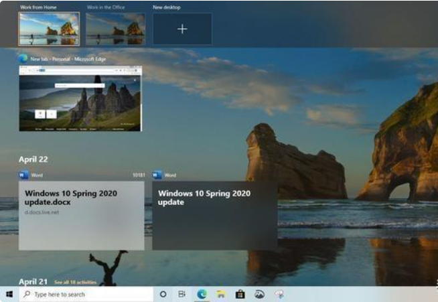Click the Task View taskbar icon
This screenshot has width=438, height=302.
(182, 294)
